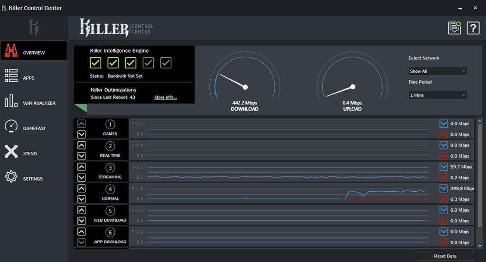Toggle Normal download 399.8 Mbps line

pos(444,188)
